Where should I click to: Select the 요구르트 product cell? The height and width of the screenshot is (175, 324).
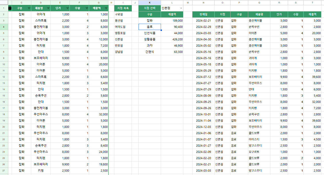coord(259,152)
